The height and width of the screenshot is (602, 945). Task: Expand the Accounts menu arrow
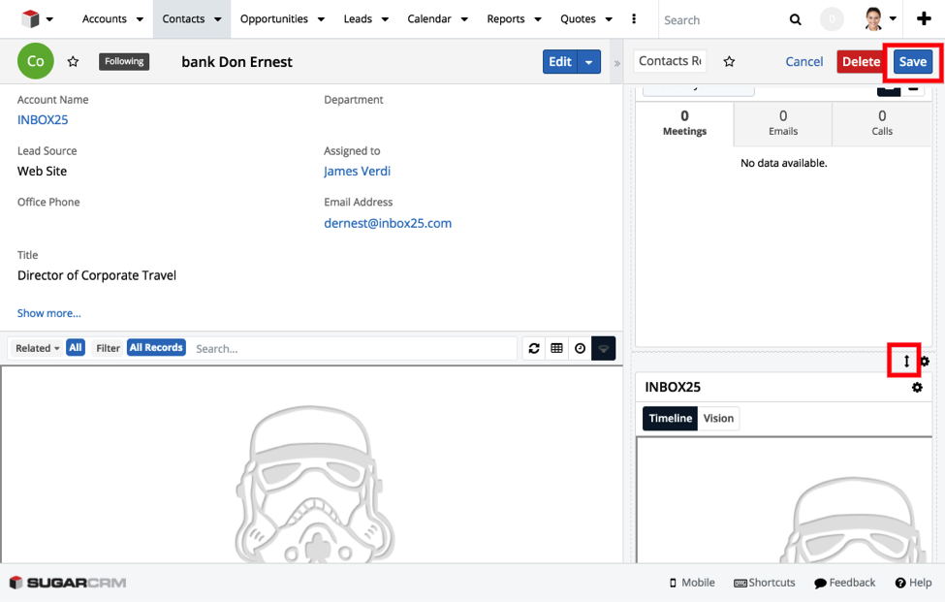(140, 19)
